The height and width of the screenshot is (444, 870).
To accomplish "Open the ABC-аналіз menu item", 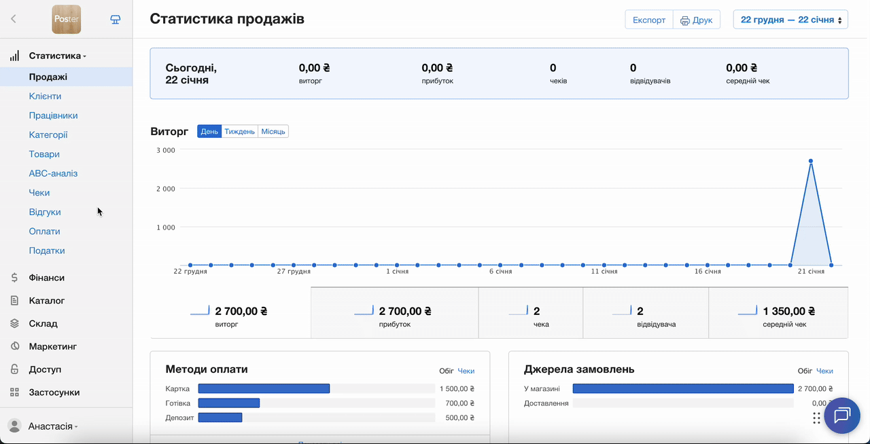I will pos(53,173).
